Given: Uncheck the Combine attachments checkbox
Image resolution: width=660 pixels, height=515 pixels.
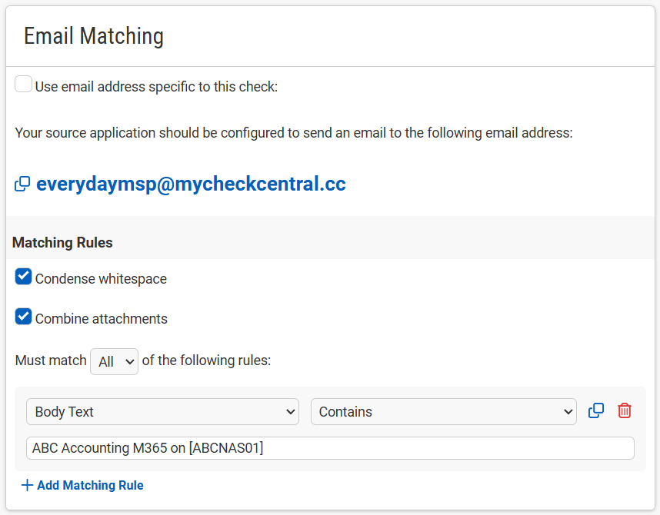Looking at the screenshot, I should coord(24,317).
